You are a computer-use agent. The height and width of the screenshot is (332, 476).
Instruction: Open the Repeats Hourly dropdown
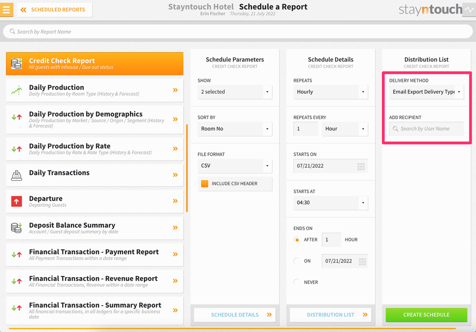331,92
